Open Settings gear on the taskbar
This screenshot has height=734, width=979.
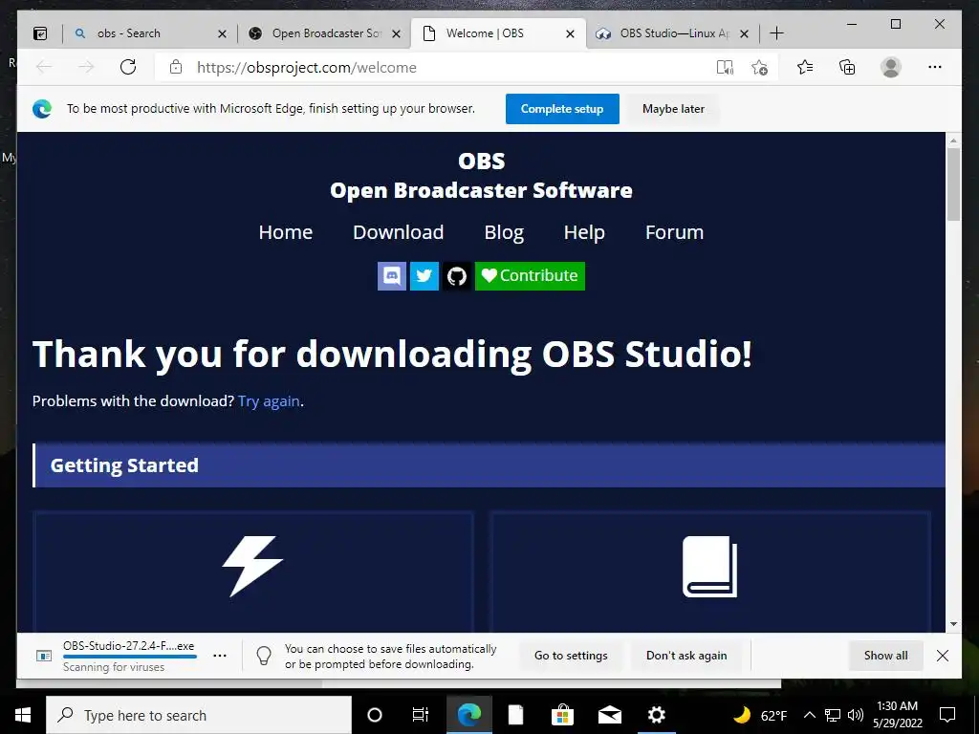656,715
